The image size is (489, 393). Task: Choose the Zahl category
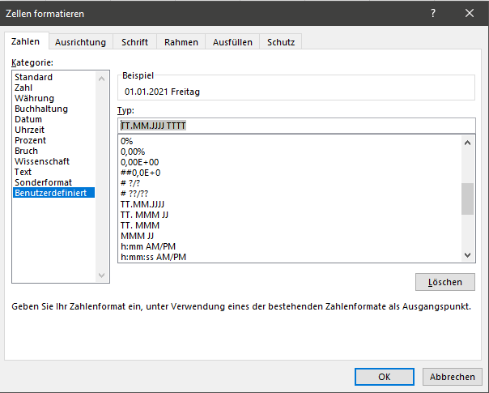point(53,88)
